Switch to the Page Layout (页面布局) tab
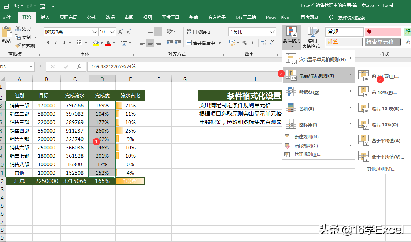Viewport: 411px width, 242px height. pyautogui.click(x=68, y=18)
